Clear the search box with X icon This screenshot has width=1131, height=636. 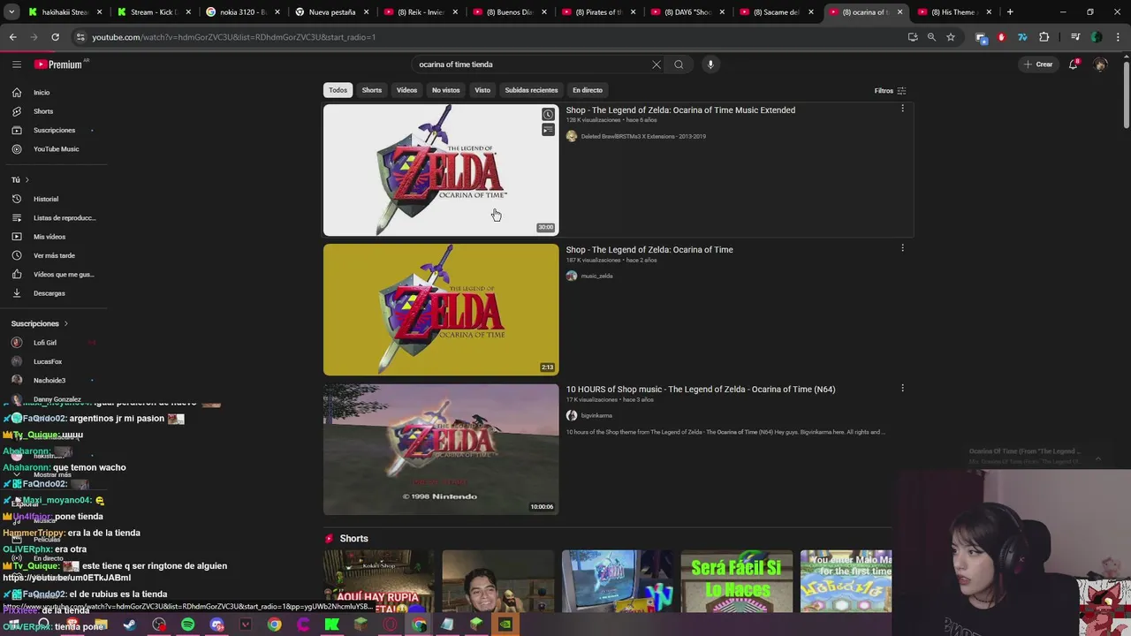point(657,64)
